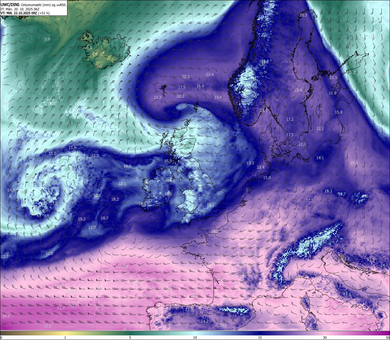
Task: Click the map value '17.2'
Action: [x=290, y=119]
